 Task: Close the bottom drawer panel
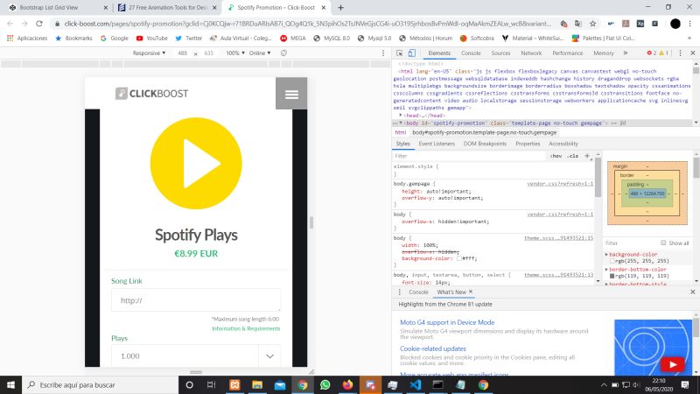click(692, 292)
